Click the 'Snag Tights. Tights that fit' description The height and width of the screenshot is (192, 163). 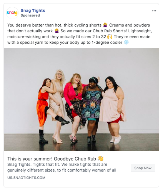pos(62,167)
